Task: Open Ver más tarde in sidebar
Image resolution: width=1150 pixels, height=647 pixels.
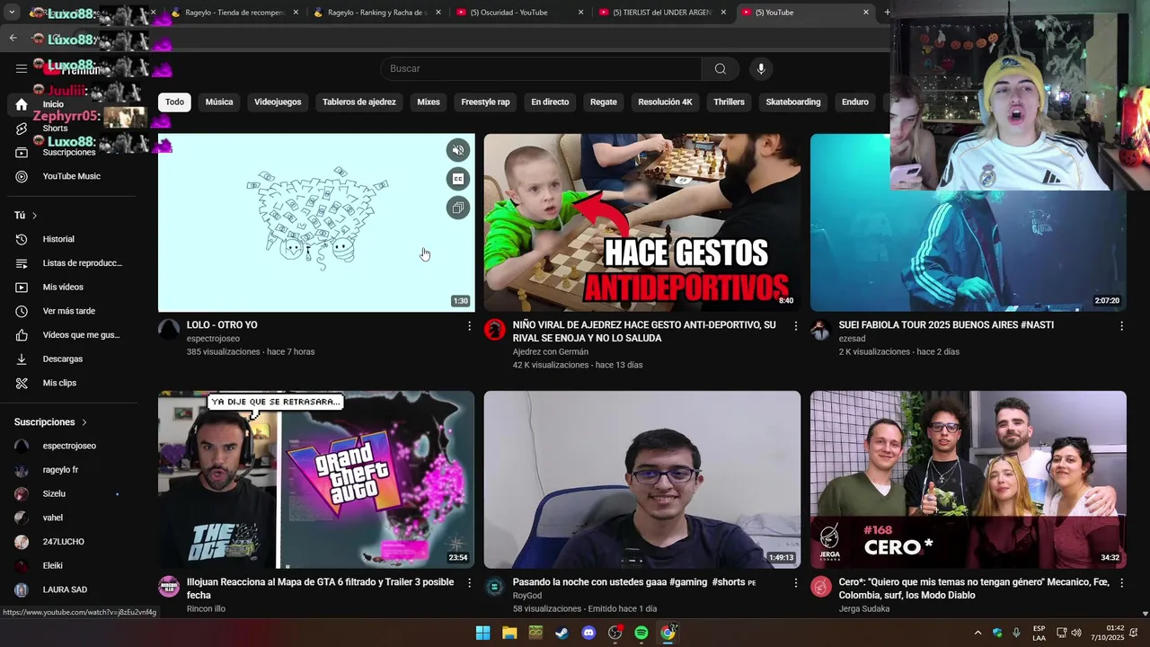Action: (72, 311)
